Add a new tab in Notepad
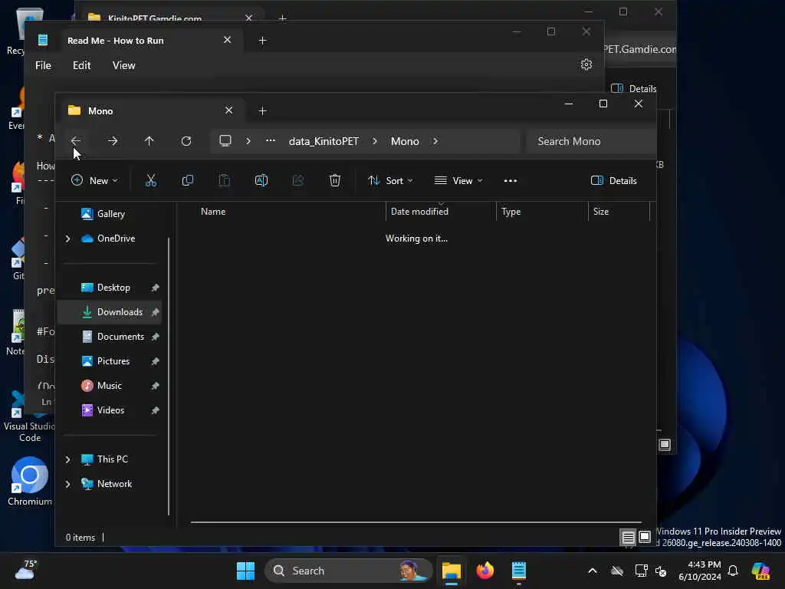This screenshot has height=589, width=785. coord(262,41)
